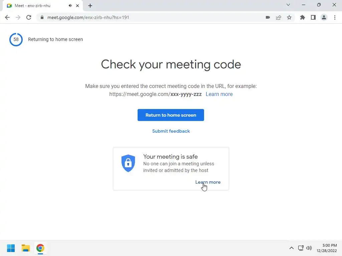Share this page via share icon
Screen dimensions: 342x256
pos(279,17)
